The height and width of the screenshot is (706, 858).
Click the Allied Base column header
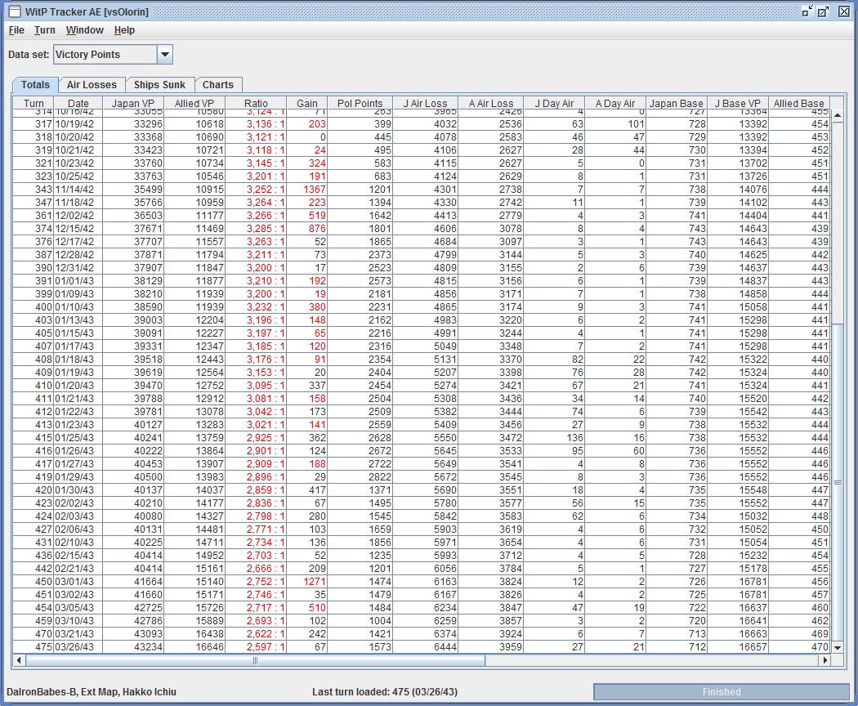tap(799, 103)
